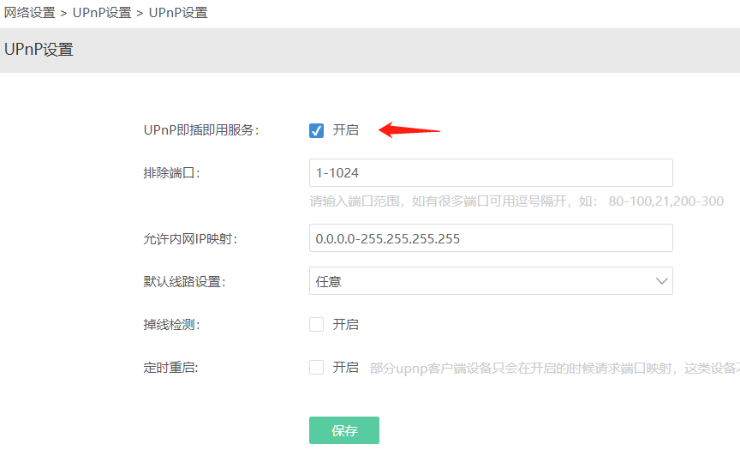Click the UPnP即插即用服务 label

tap(201, 130)
